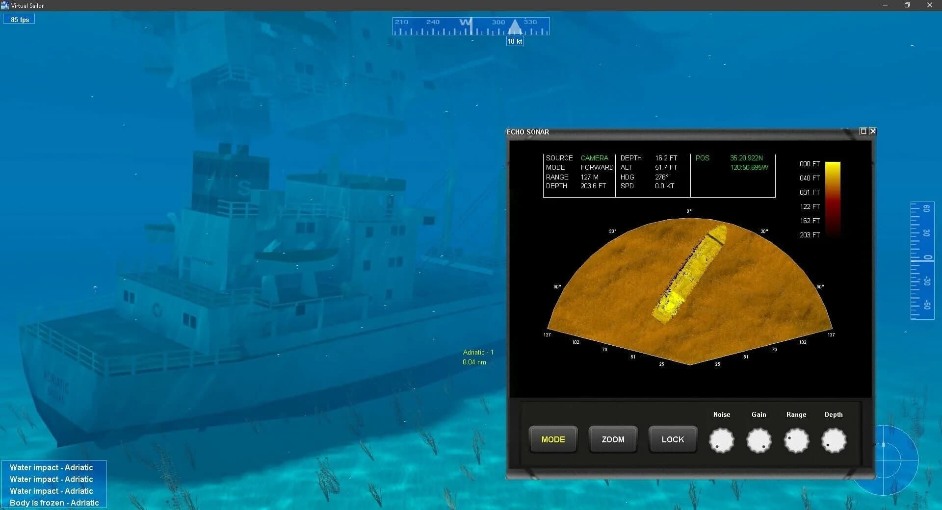Click the compass heading ribbon at top
Image resolution: width=942 pixels, height=510 pixels.
(471, 26)
